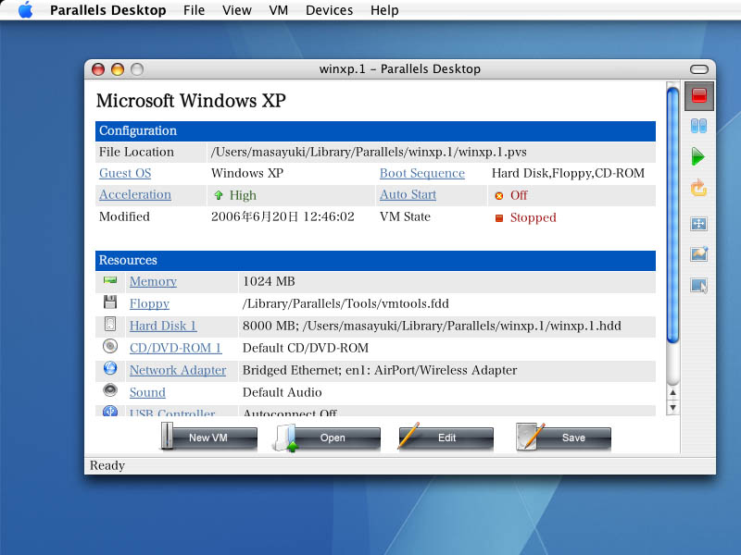Click the Network Adapter link
741x555 pixels.
click(177, 370)
